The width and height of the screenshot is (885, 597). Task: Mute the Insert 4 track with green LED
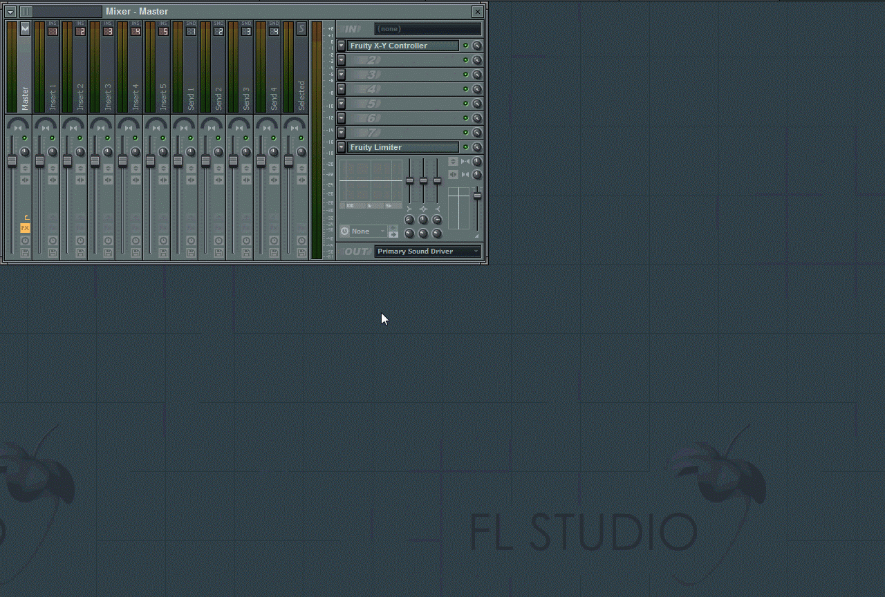(135, 138)
